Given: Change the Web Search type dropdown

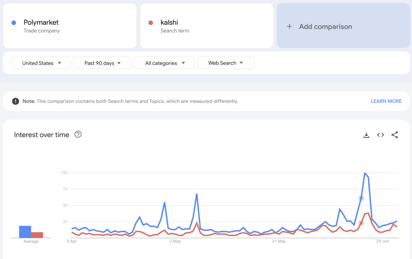Looking at the screenshot, I should coord(225,63).
